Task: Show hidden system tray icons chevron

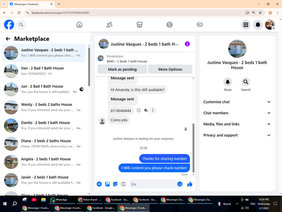Action: 237,204
